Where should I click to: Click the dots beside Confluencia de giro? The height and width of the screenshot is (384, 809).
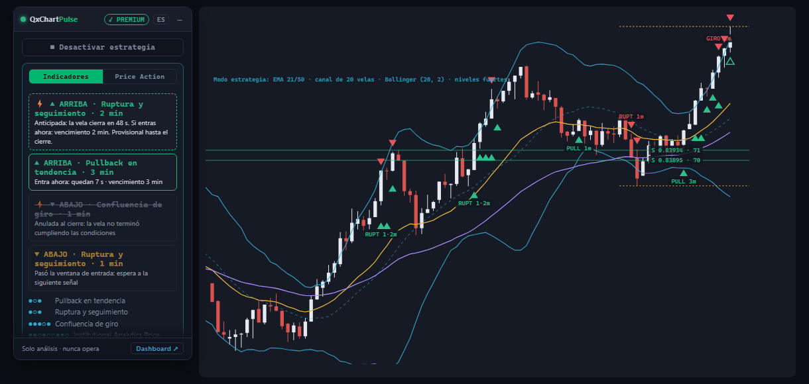40,324
